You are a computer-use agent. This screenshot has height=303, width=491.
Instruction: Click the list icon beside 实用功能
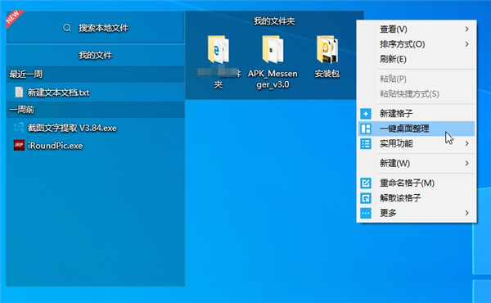coord(366,143)
